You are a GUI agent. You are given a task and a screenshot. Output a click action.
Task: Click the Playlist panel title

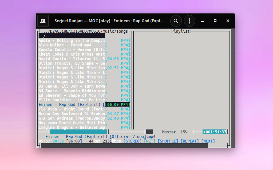click(180, 31)
